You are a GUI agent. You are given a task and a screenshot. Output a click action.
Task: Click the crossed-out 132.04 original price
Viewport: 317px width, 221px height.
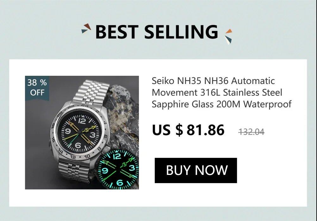pos(251,132)
